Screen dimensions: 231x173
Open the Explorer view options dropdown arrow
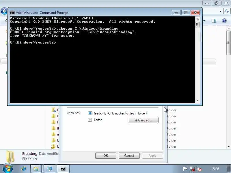[204, 21]
